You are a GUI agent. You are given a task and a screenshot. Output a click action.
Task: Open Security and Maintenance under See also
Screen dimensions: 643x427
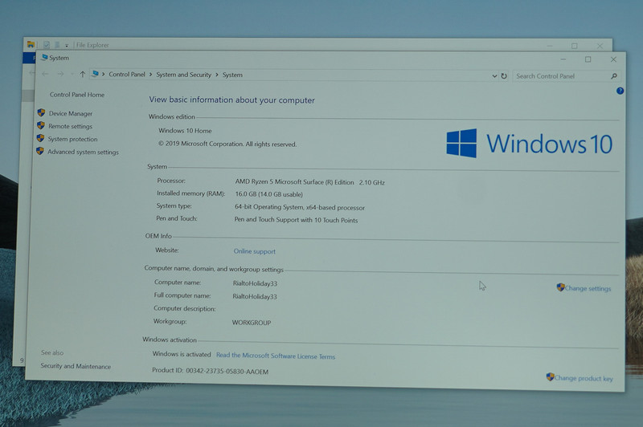(x=76, y=366)
